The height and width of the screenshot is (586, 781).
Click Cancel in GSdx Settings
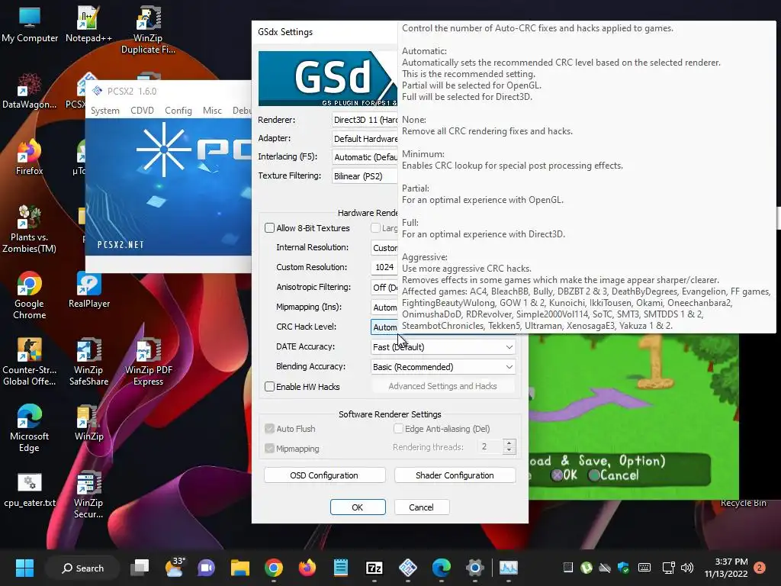tap(421, 507)
